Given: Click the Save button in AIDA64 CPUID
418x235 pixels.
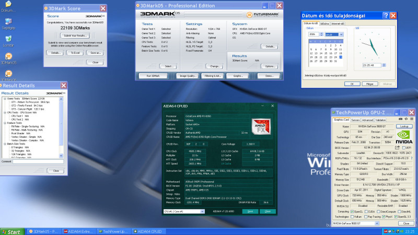Looking at the screenshot, I should pyautogui.click(x=250, y=211).
